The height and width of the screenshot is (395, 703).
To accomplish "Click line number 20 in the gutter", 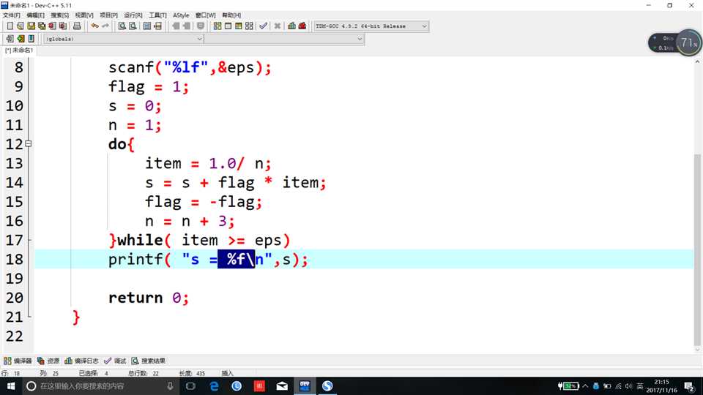I will (15, 298).
